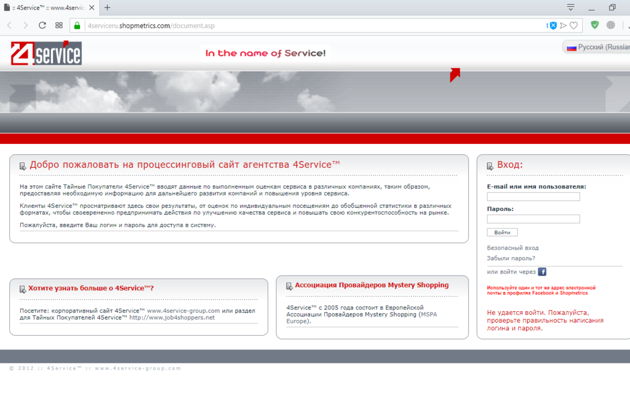Focus the address bar URL field
Viewport: 630px width, 412px height.
pyautogui.click(x=313, y=26)
